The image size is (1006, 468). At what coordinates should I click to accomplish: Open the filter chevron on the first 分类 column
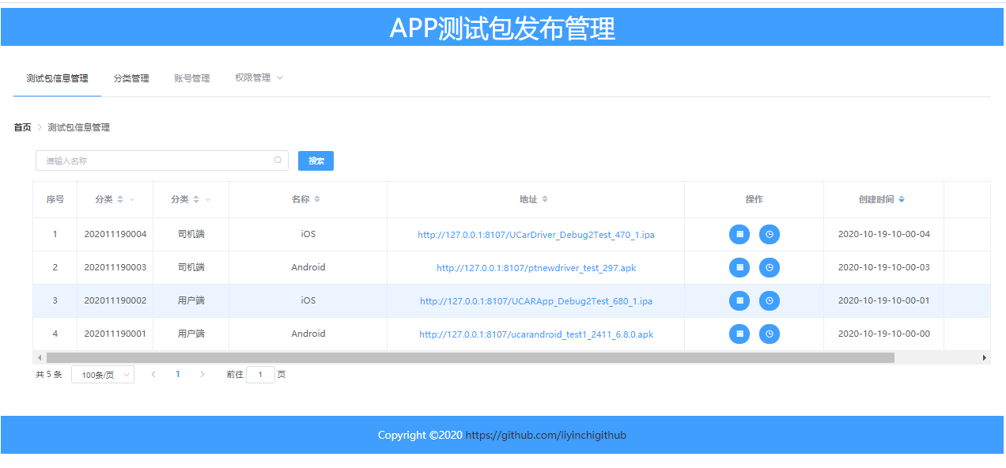click(132, 199)
